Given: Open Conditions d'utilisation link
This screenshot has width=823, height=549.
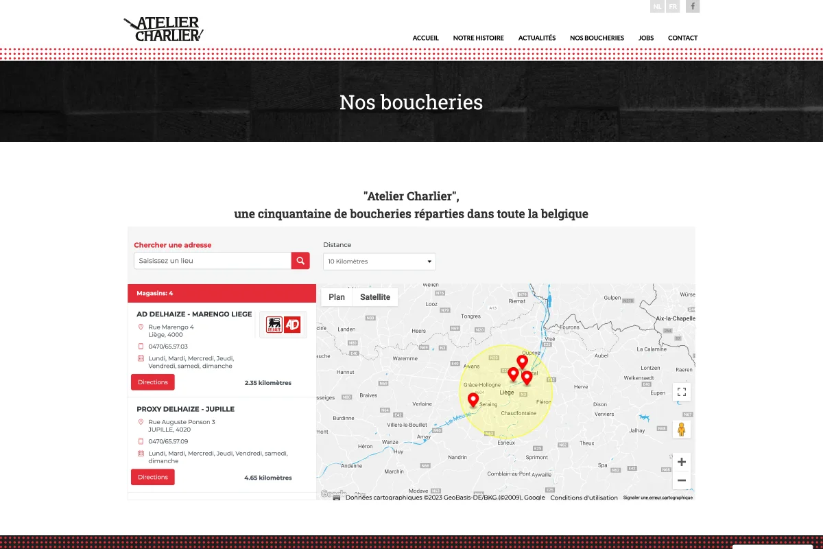Looking at the screenshot, I should [584, 498].
